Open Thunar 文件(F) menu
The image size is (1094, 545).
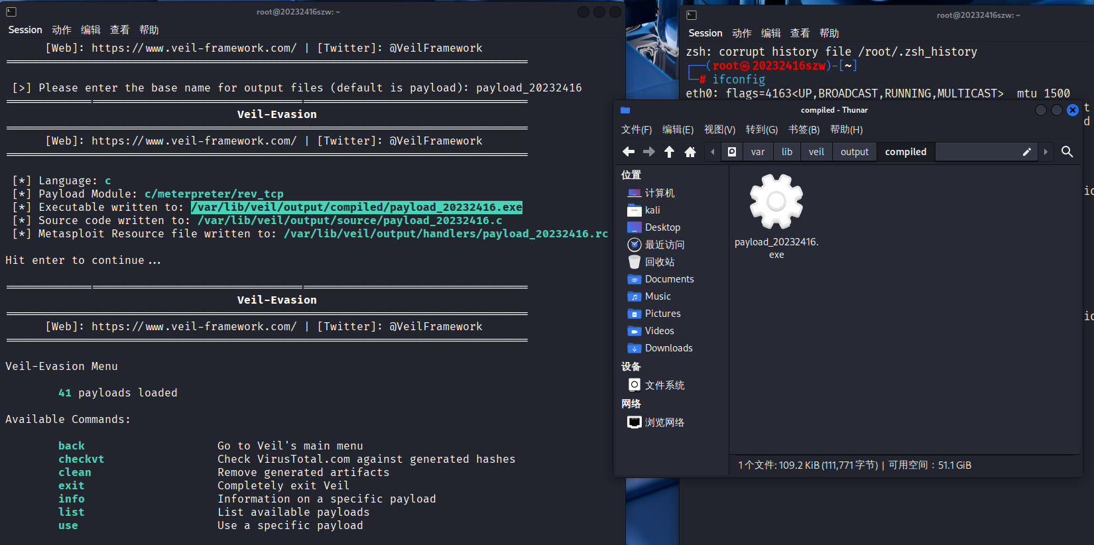point(637,129)
